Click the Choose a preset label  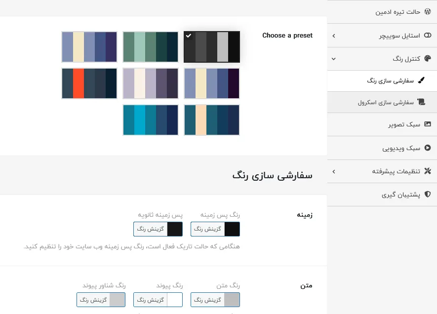(287, 36)
